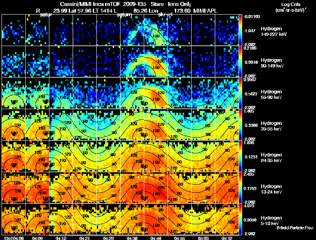
Task: Select the 5-13 keV panel at 04:38
Action: click(x=132, y=220)
